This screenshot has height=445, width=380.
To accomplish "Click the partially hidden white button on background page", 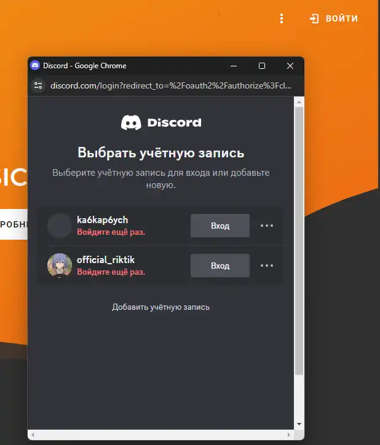I will (x=14, y=224).
